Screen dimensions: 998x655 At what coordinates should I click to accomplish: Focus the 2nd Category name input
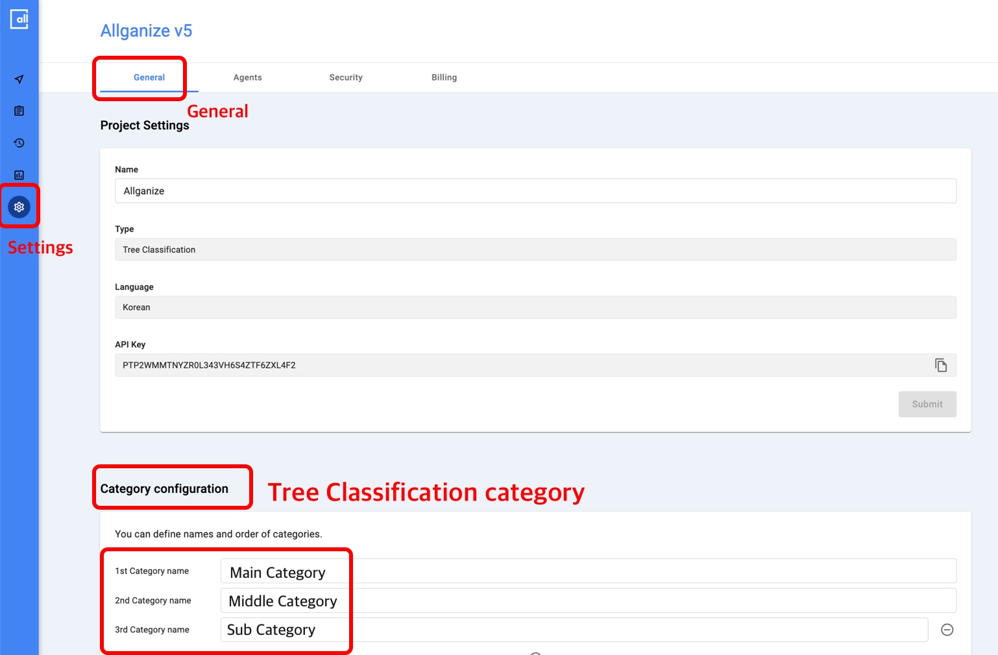588,601
